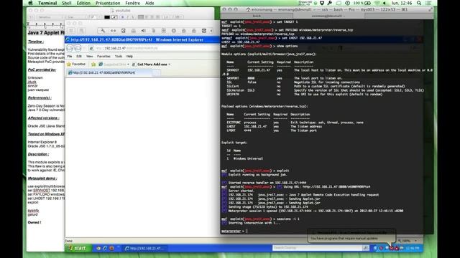460x258 pixels.
Task: Open the Apple menu
Action: (30, 3)
